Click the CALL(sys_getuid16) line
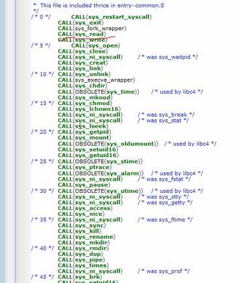Image resolution: width=236 pixels, height=283 pixels. (x=88, y=155)
